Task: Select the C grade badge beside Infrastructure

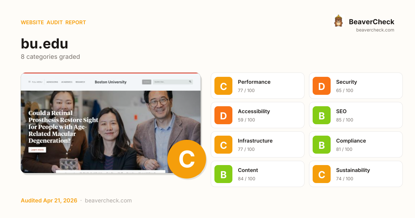Action: [223, 145]
